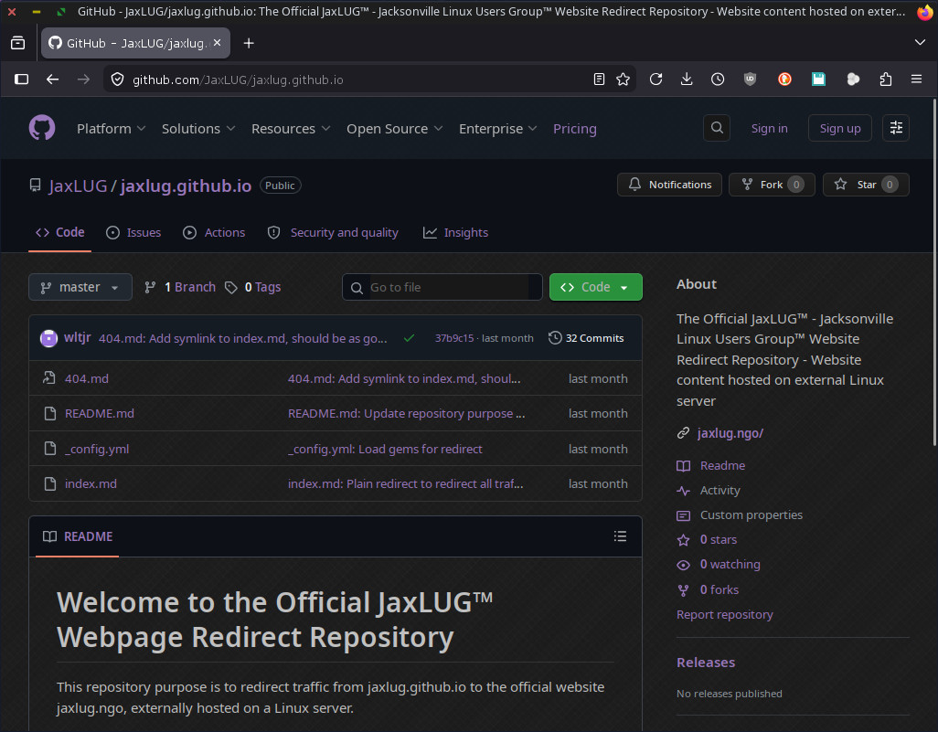The image size is (938, 732).
Task: Click the GitHub Octocat logo
Action: (42, 128)
